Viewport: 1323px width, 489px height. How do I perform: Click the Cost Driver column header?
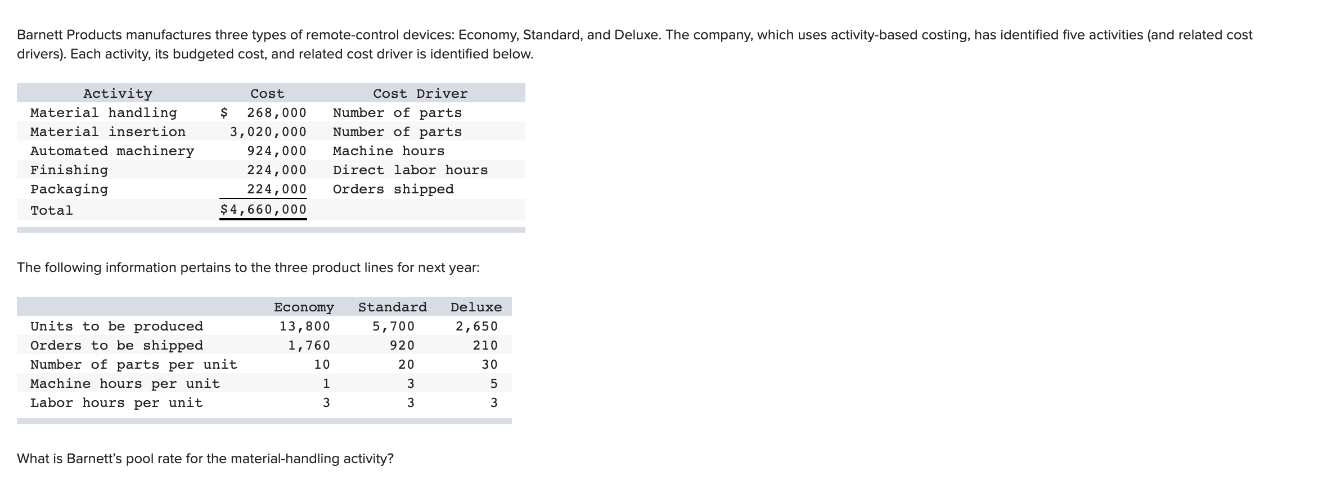(x=420, y=93)
